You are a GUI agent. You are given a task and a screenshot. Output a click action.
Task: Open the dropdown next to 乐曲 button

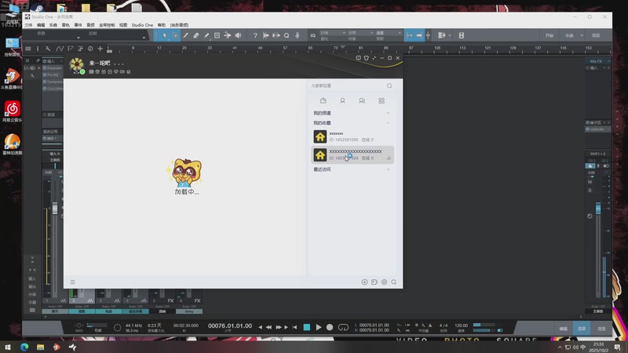(x=582, y=35)
